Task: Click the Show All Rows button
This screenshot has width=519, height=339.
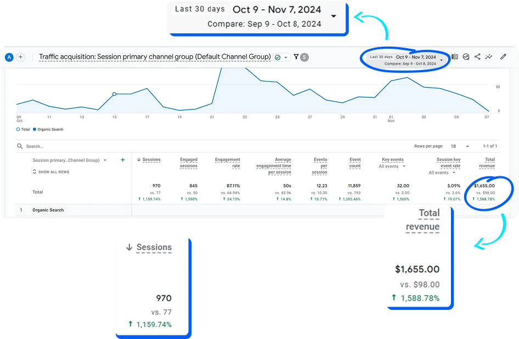Action: (x=50, y=172)
